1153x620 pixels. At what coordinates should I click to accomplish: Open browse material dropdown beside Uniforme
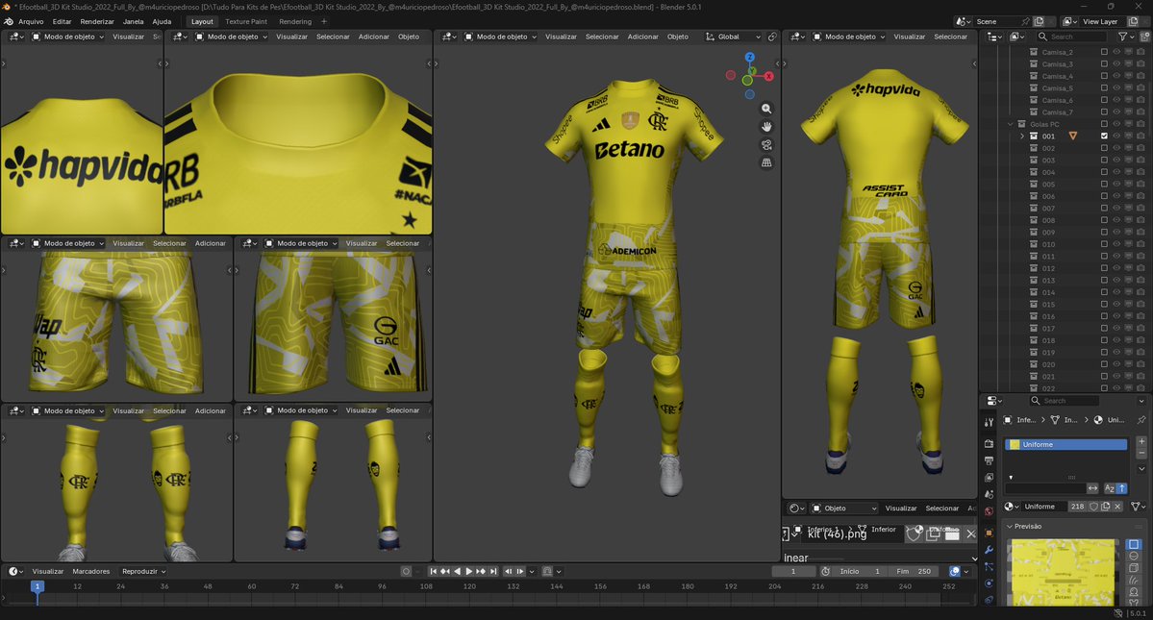coord(1012,507)
